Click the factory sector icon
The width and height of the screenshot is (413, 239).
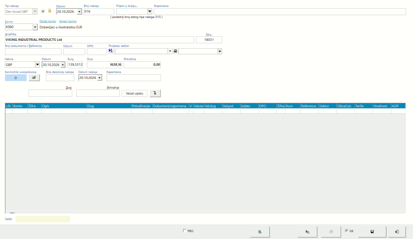(175, 51)
